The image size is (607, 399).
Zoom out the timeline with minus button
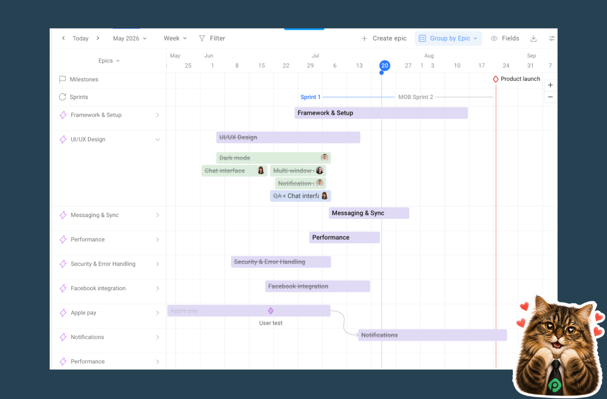(550, 97)
